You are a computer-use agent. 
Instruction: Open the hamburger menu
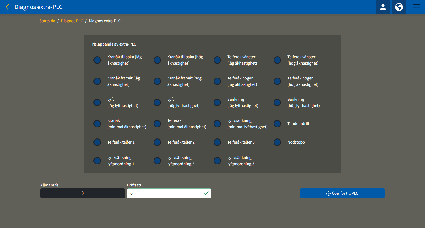tap(416, 7)
